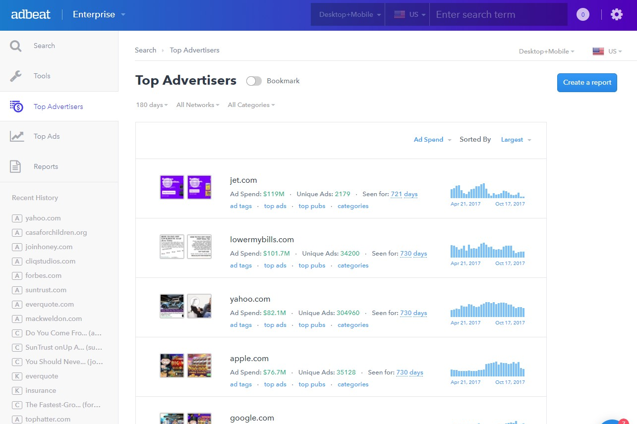This screenshot has width=637, height=424.
Task: Toggle the Bookmark switch
Action: (x=254, y=81)
